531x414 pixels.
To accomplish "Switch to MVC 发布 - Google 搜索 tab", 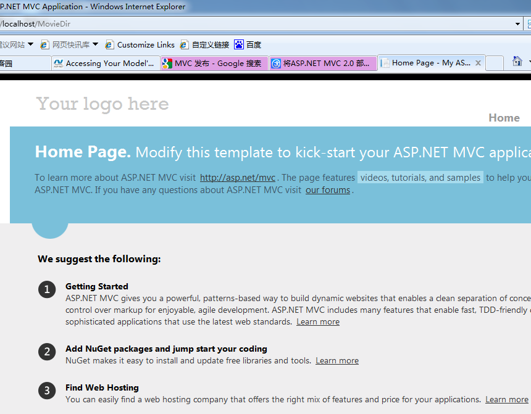I will 214,64.
